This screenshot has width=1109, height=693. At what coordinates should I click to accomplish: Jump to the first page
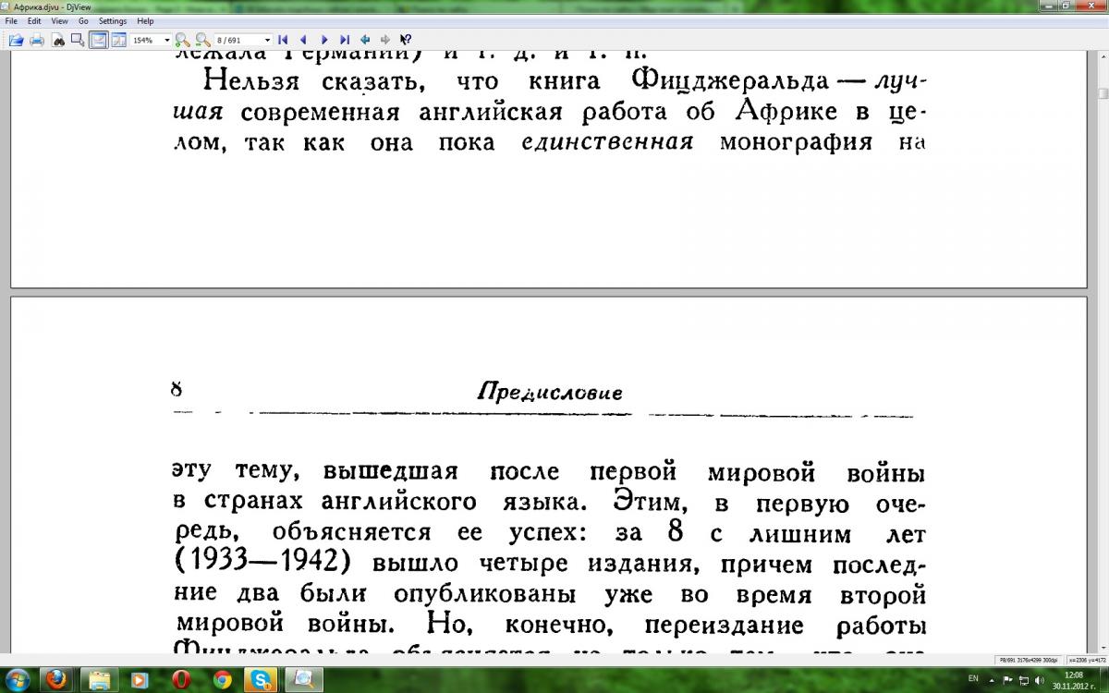click(283, 40)
